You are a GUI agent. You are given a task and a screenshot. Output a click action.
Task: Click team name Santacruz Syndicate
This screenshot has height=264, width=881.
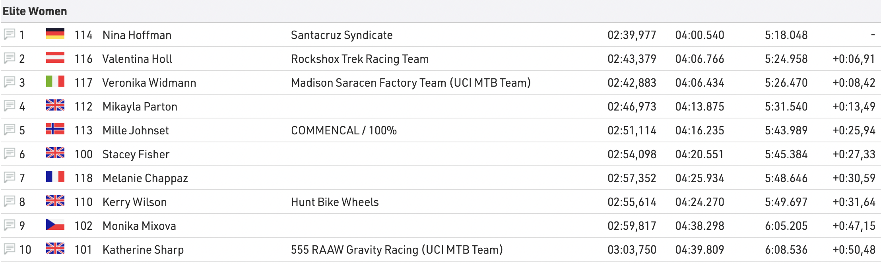coord(342,35)
